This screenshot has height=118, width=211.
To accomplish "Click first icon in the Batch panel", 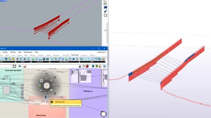I will point(17,59).
